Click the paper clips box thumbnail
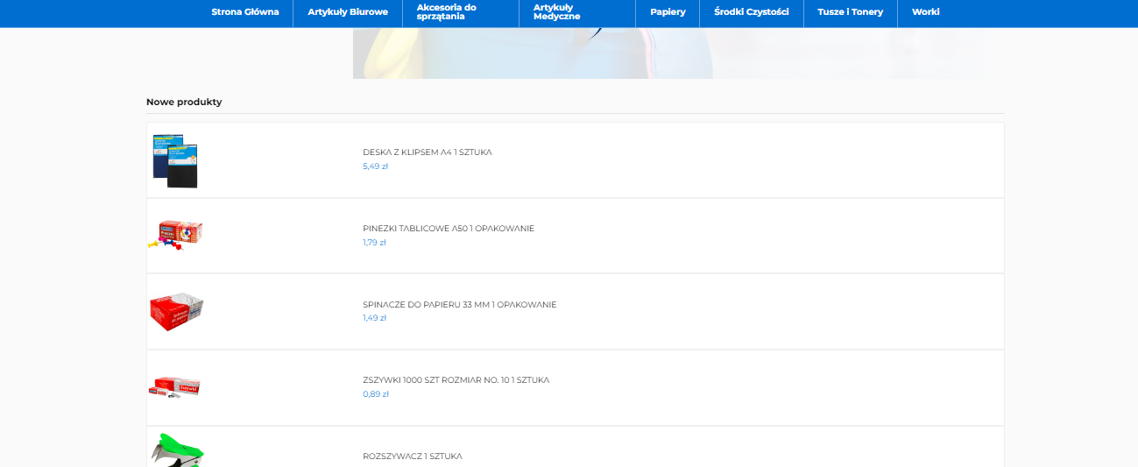Viewport: 1138px width, 467px height. point(176,312)
